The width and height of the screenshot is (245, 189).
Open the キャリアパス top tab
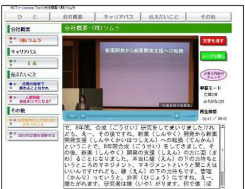(118, 17)
